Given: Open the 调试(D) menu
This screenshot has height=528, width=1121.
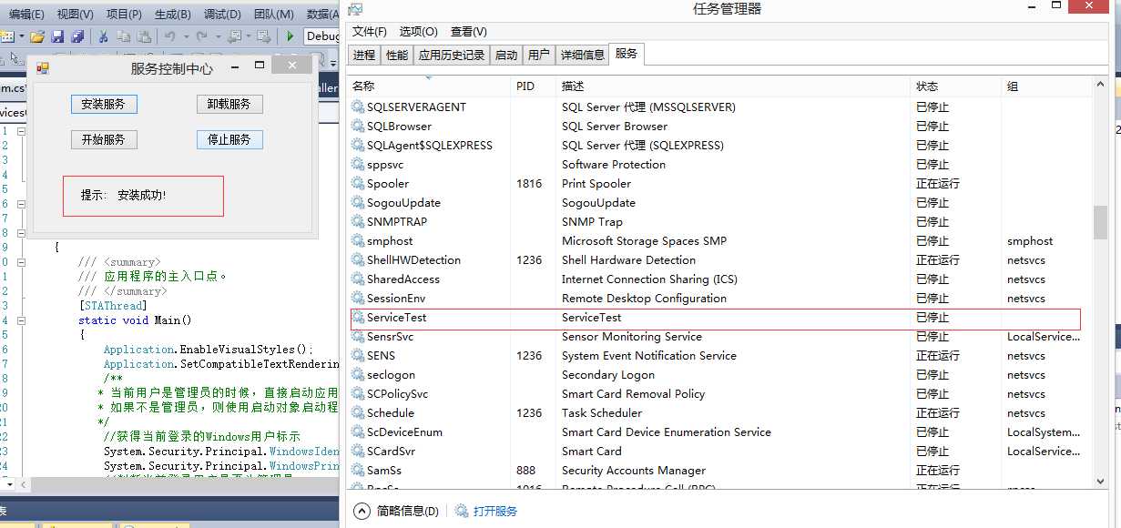Looking at the screenshot, I should point(222,14).
